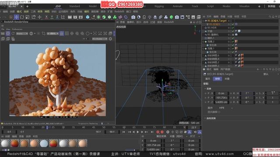
Task: Open the Redshift menu in main menu bar
Action: coord(119,12)
